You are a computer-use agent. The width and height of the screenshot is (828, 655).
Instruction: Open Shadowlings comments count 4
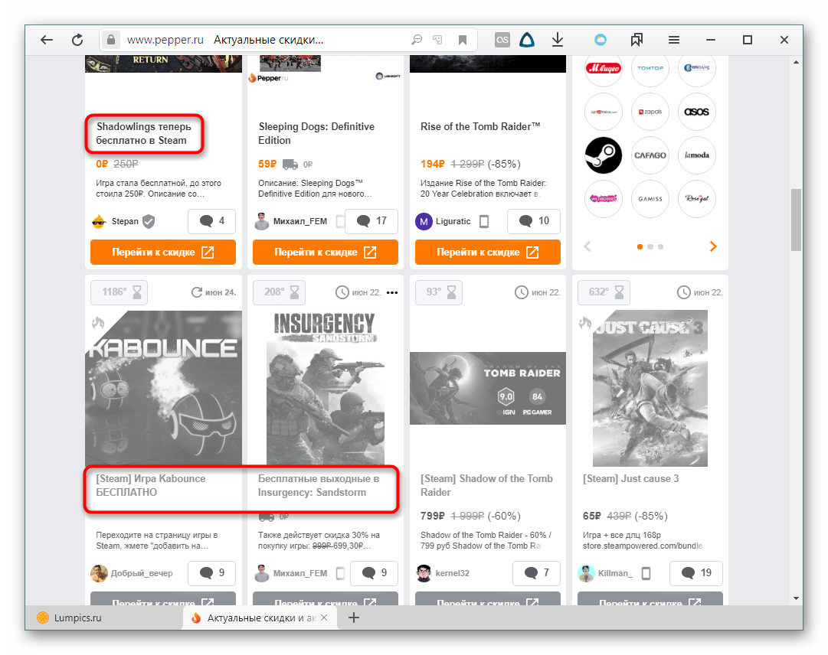[x=211, y=221]
